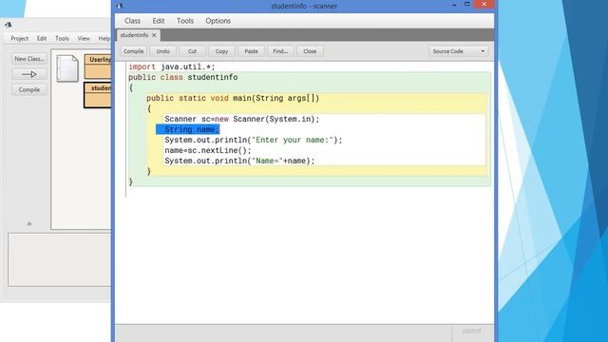Click the 'saved' status indicator
Viewport: 608px width, 342px height.
click(x=471, y=331)
